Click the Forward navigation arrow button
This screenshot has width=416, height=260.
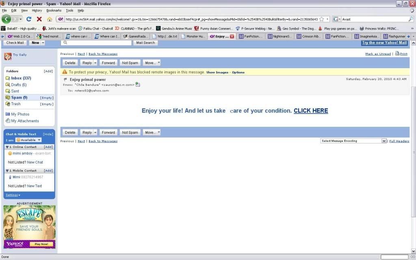tap(15, 19)
